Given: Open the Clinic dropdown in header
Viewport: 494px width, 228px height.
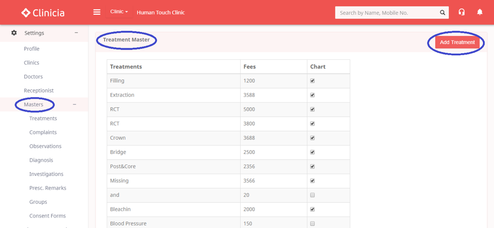Looking at the screenshot, I should (x=119, y=12).
